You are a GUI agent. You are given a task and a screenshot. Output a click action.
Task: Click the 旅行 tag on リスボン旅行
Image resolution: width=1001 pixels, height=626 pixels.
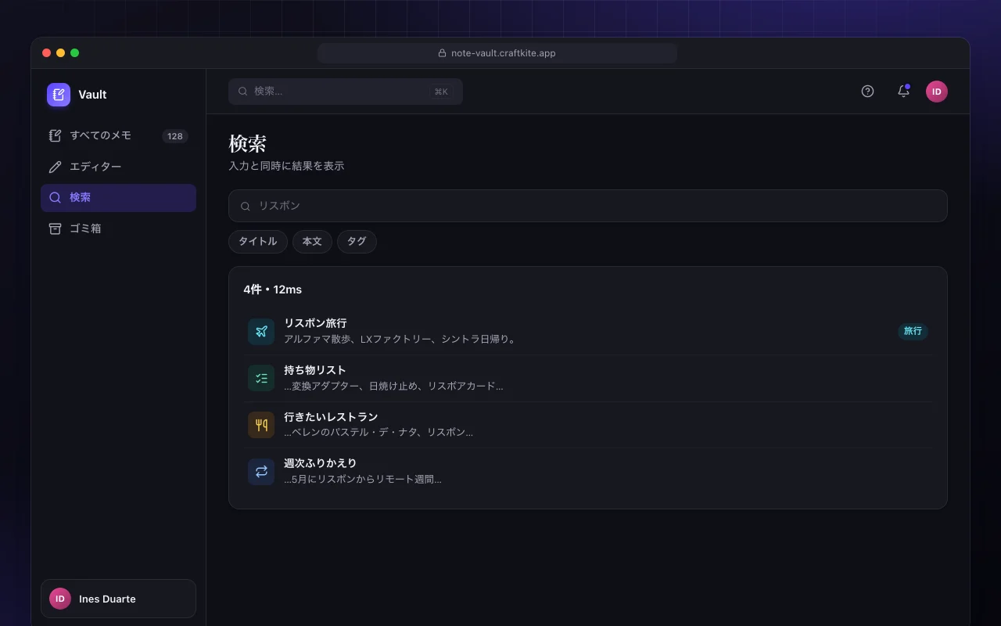[x=913, y=331]
